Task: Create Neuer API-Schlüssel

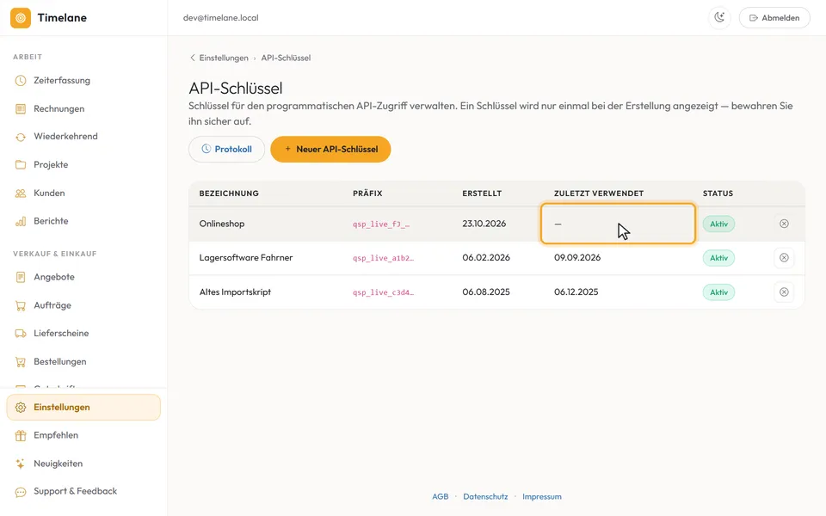Action: [x=330, y=150]
